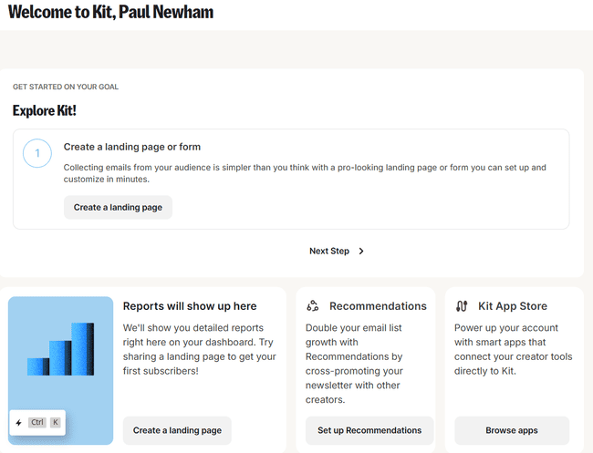Viewport: 593px width, 453px height.
Task: Click the Recommendations card icon
Action: point(313,306)
